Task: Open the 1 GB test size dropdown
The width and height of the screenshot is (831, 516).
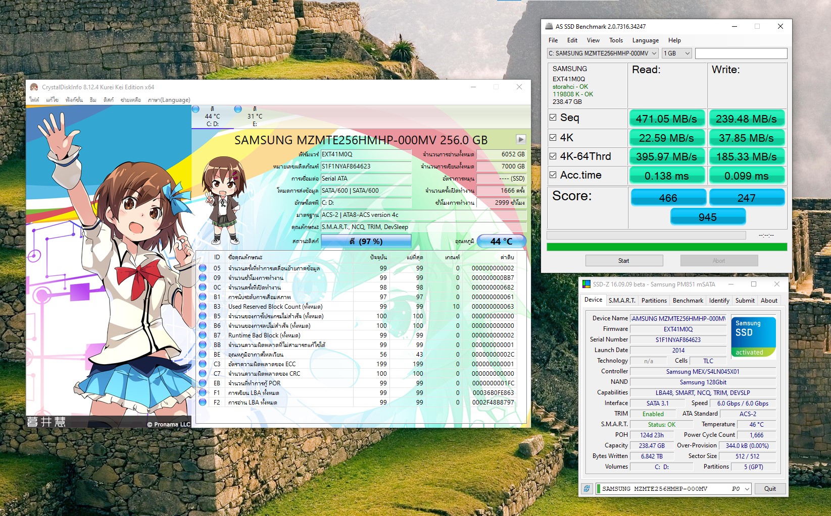Action: [x=676, y=53]
